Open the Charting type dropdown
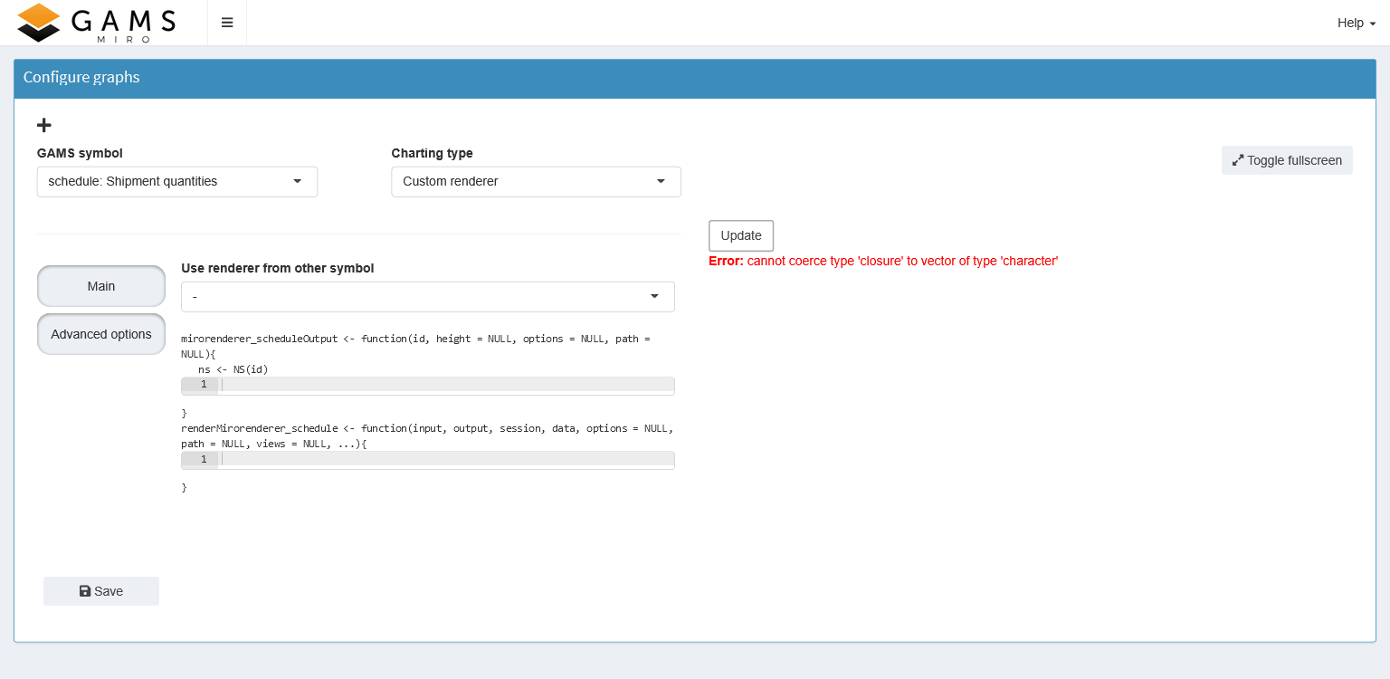This screenshot has width=1390, height=679. click(536, 181)
